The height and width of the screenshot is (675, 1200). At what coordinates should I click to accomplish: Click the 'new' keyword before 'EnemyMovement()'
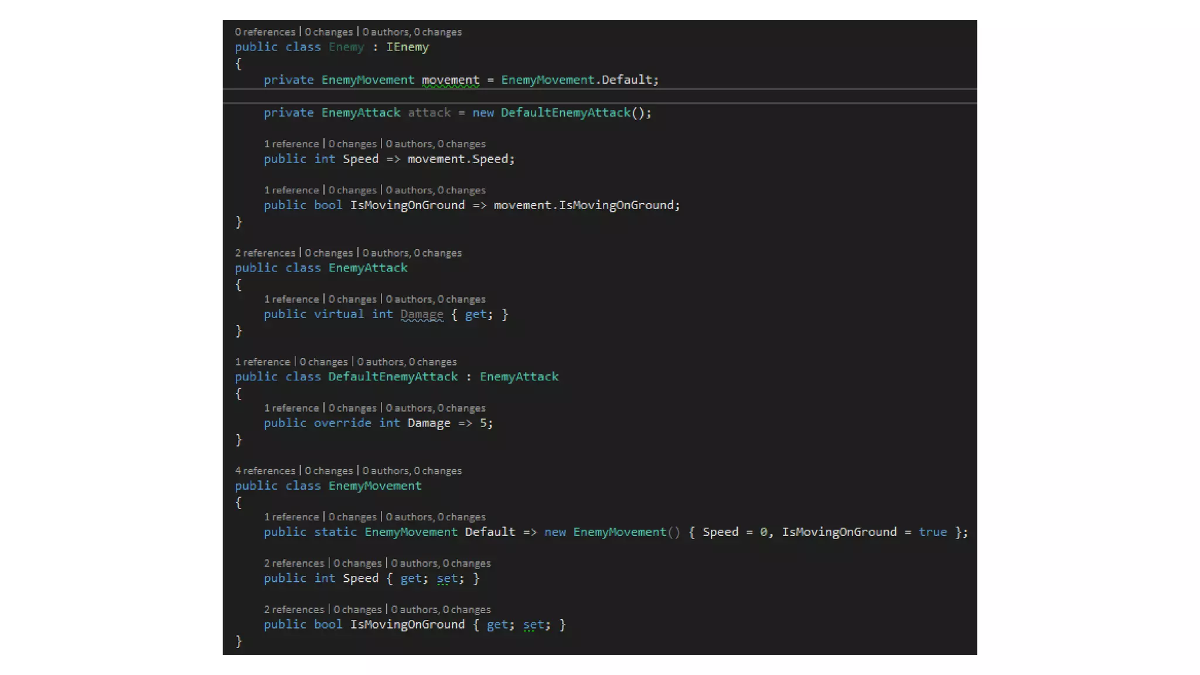point(555,532)
